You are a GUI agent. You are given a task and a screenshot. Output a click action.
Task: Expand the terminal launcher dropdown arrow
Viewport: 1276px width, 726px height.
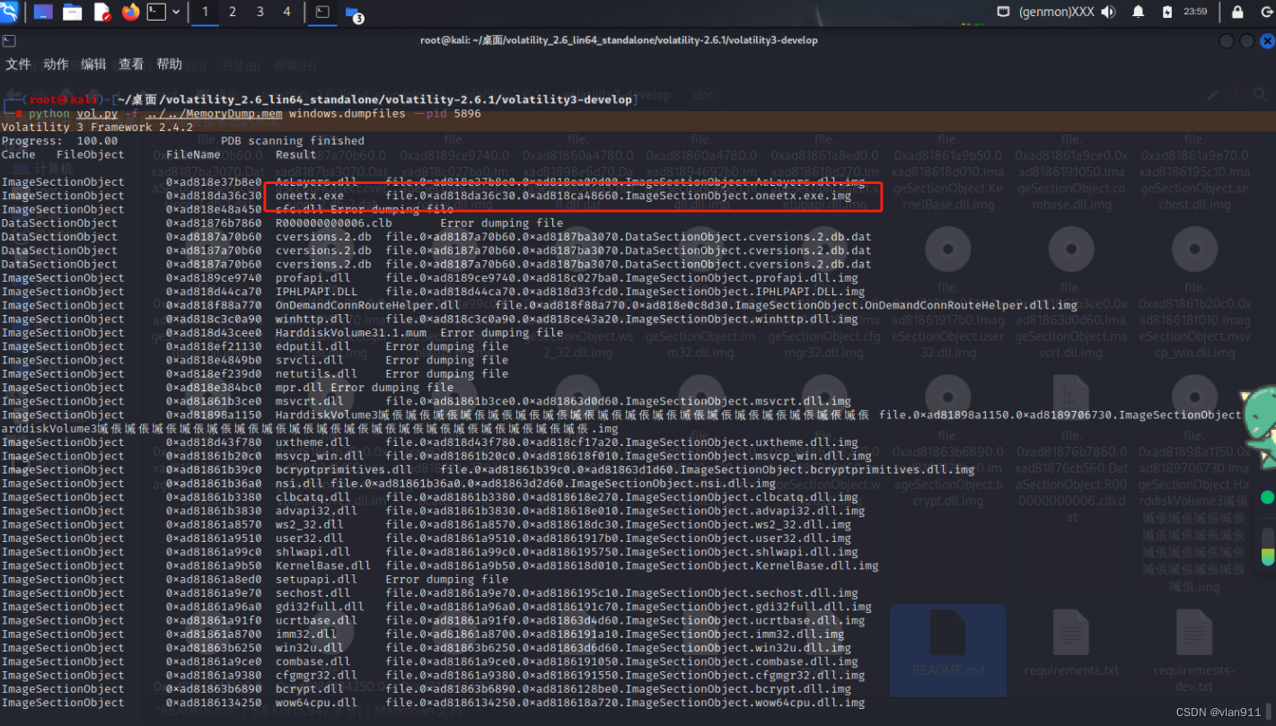pos(176,12)
